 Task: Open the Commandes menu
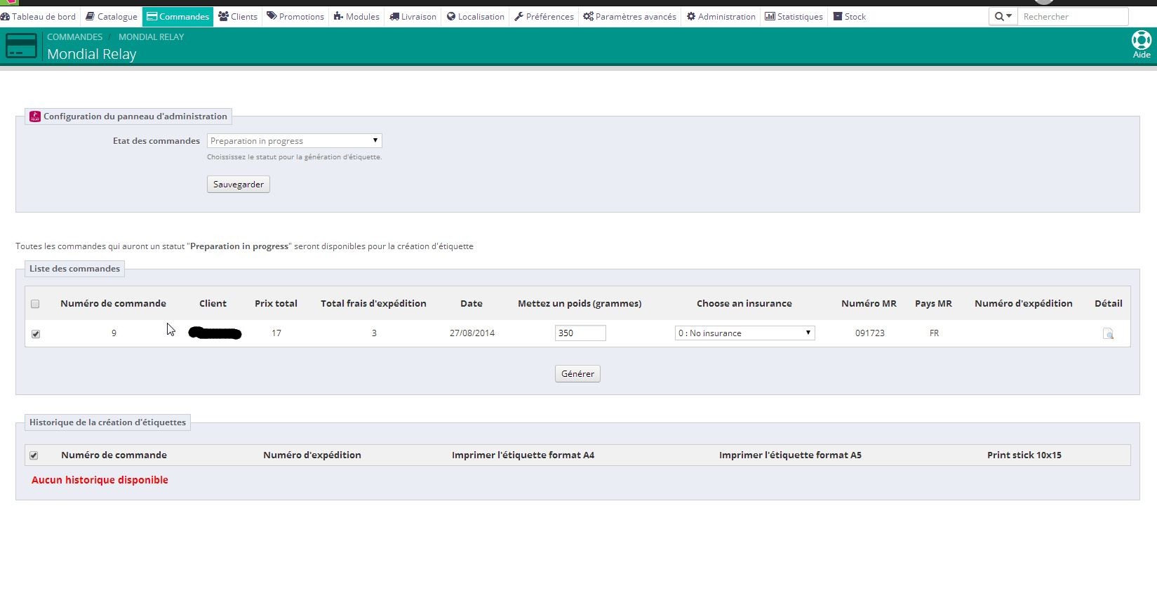pos(178,16)
